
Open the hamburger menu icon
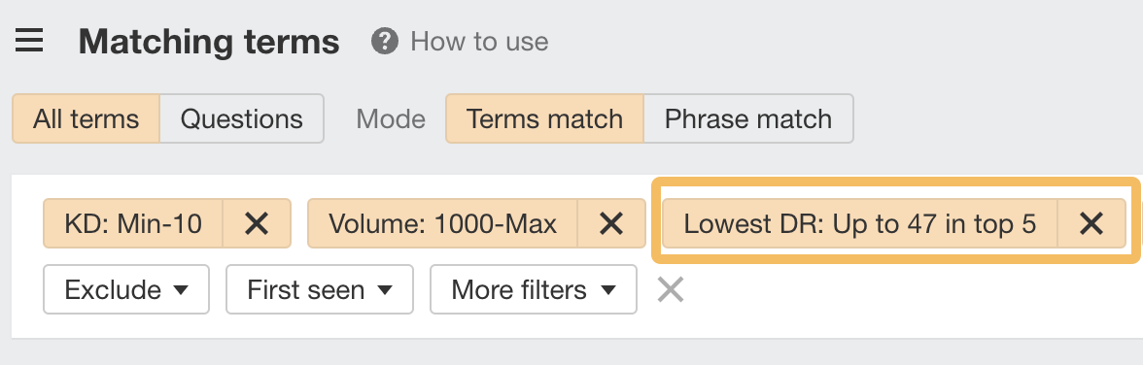[x=29, y=41]
